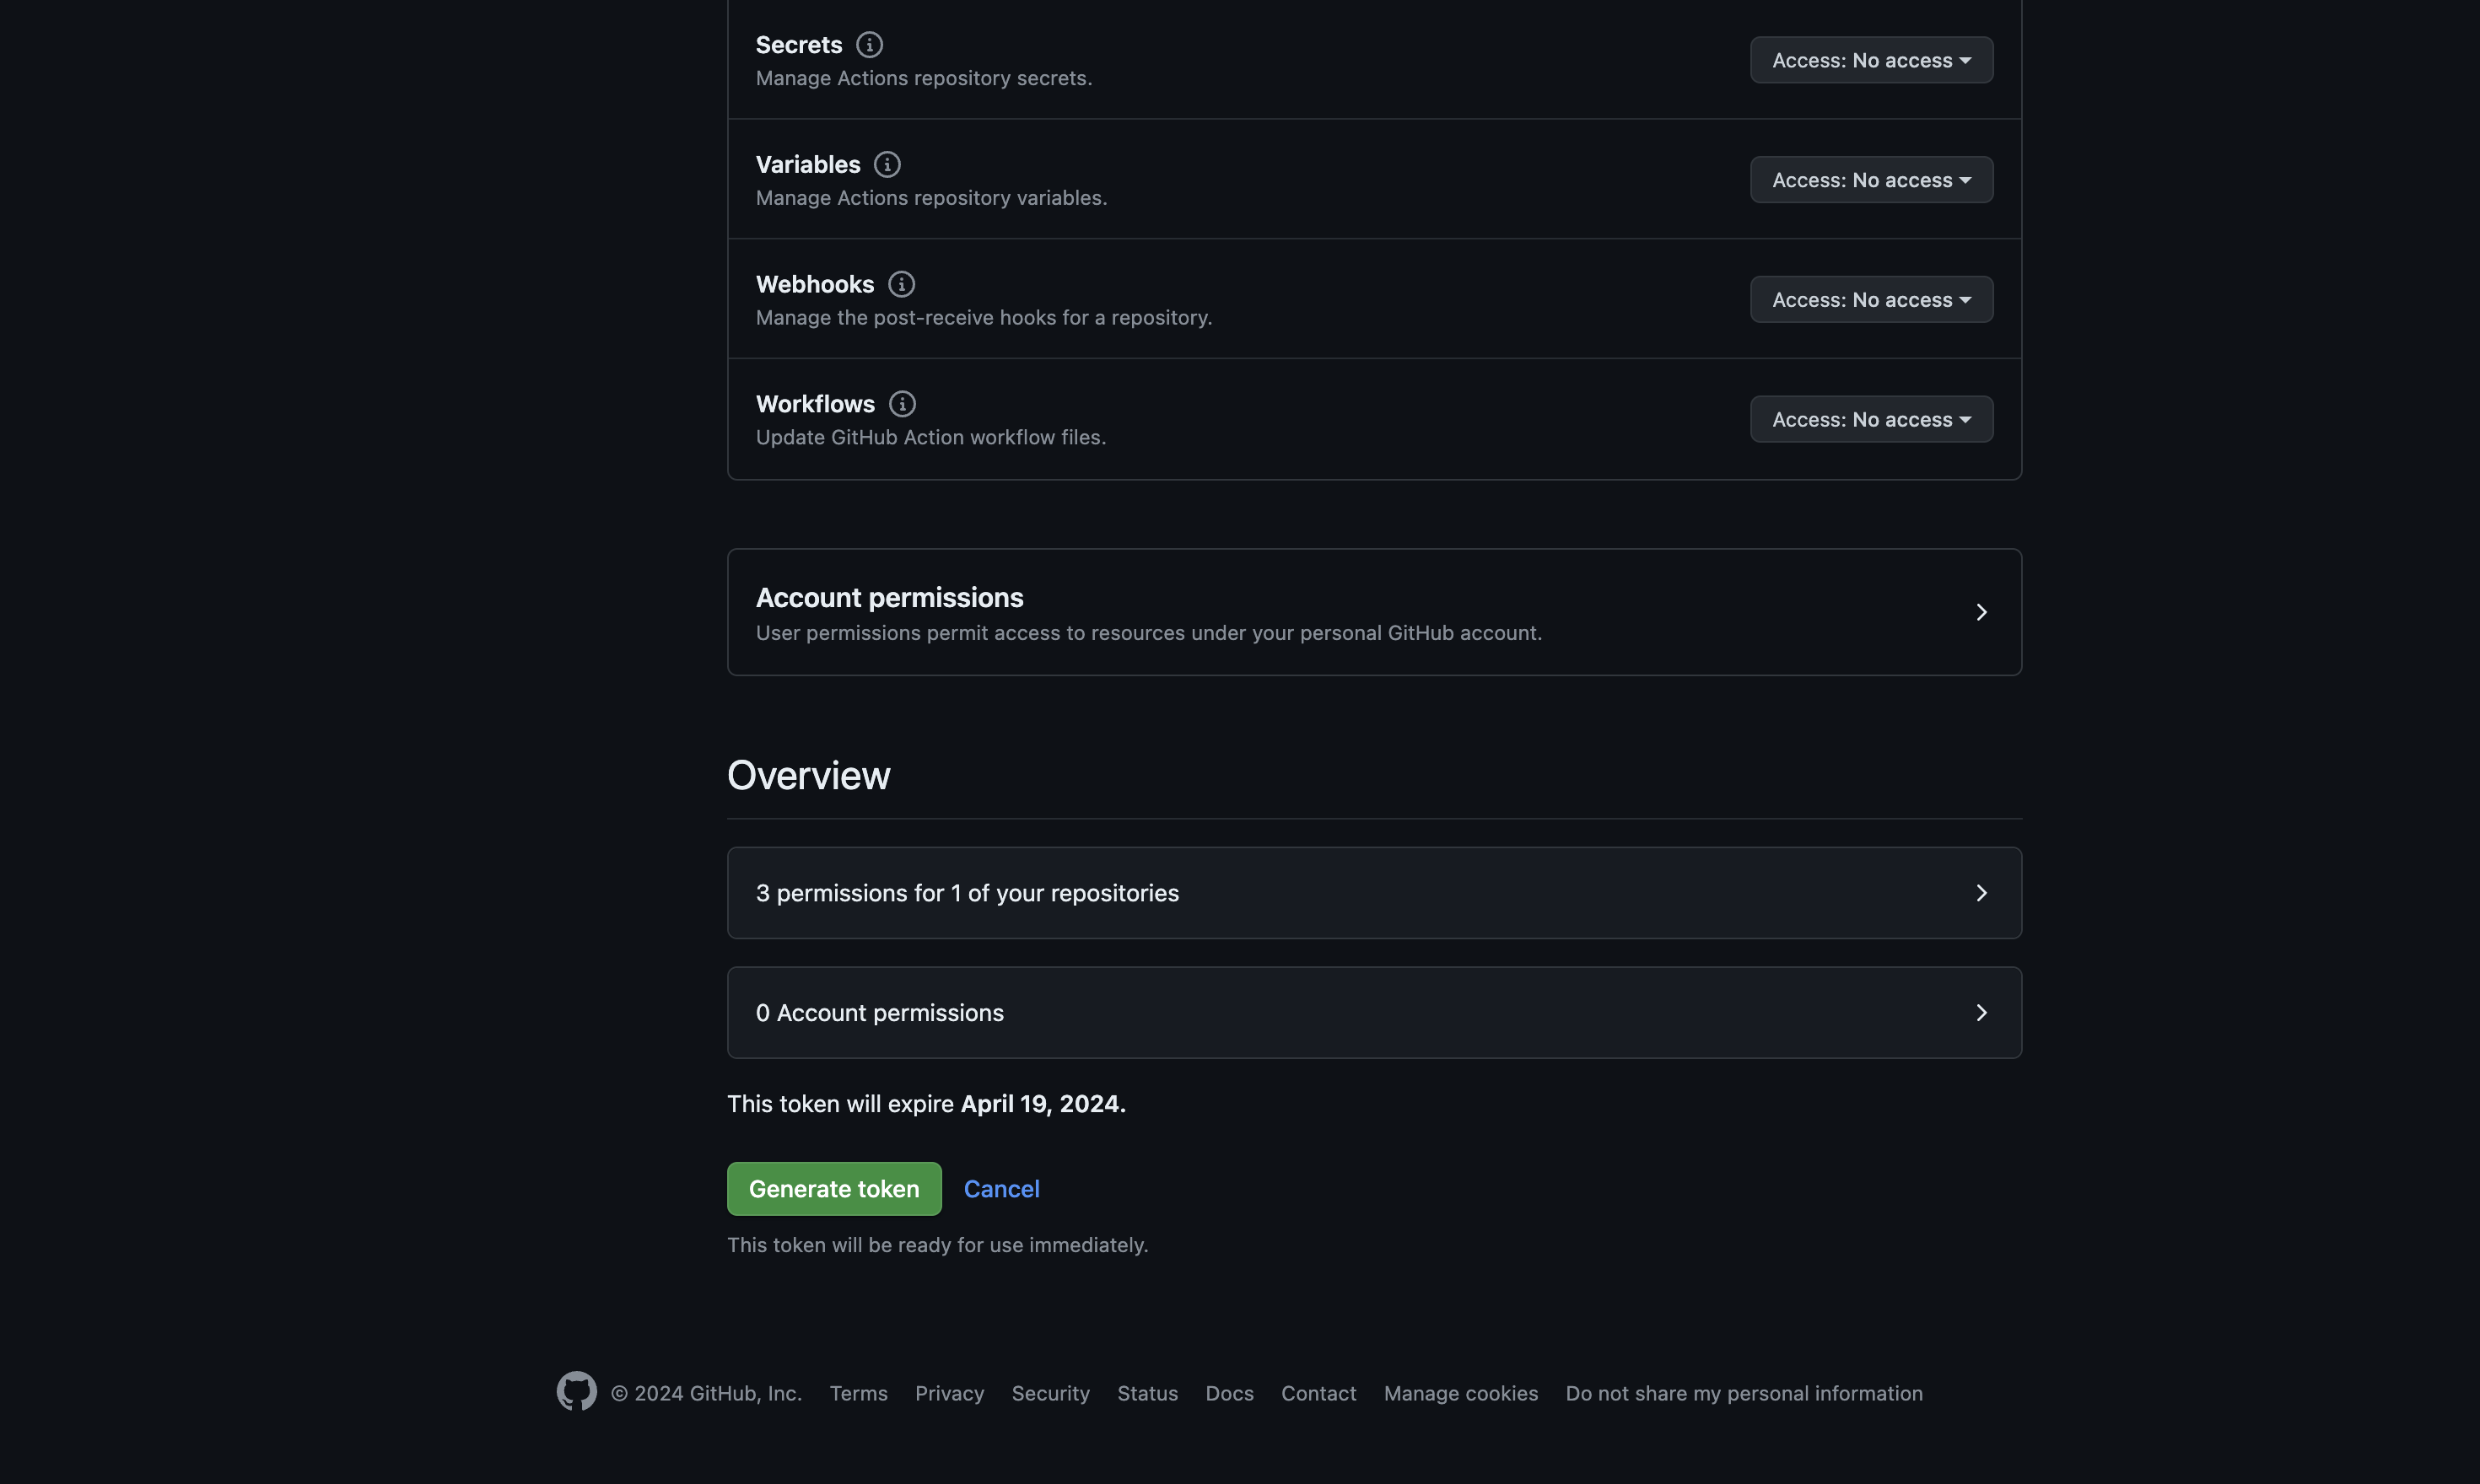
Task: Click the info icon next to Webhooks
Action: tap(902, 284)
